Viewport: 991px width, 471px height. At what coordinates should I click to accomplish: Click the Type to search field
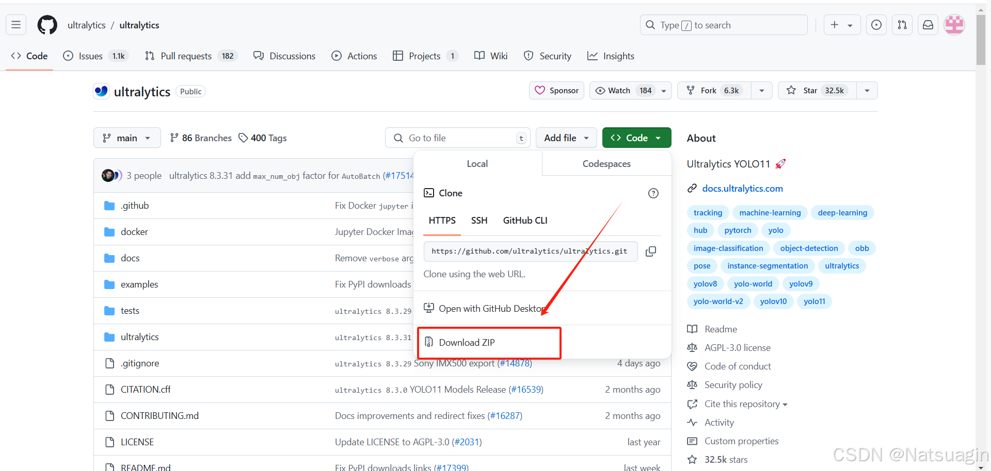724,25
